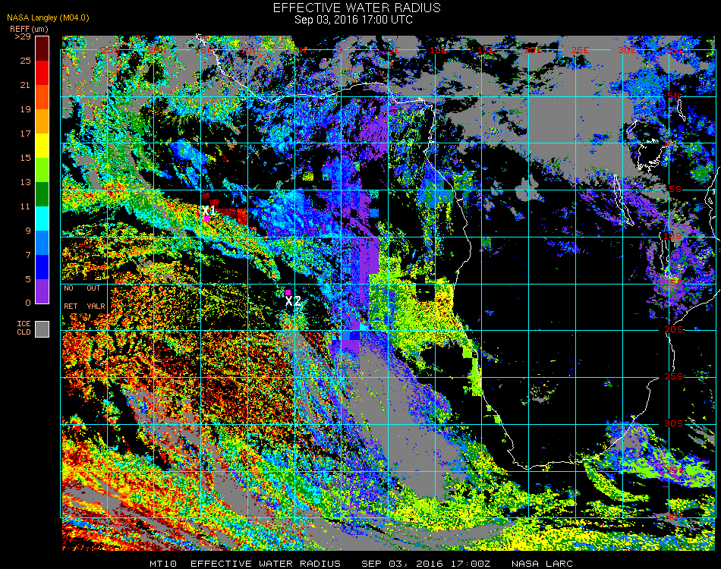Click the 'REFF (um)' legend heading
The width and height of the screenshot is (721, 569).
coord(29,29)
